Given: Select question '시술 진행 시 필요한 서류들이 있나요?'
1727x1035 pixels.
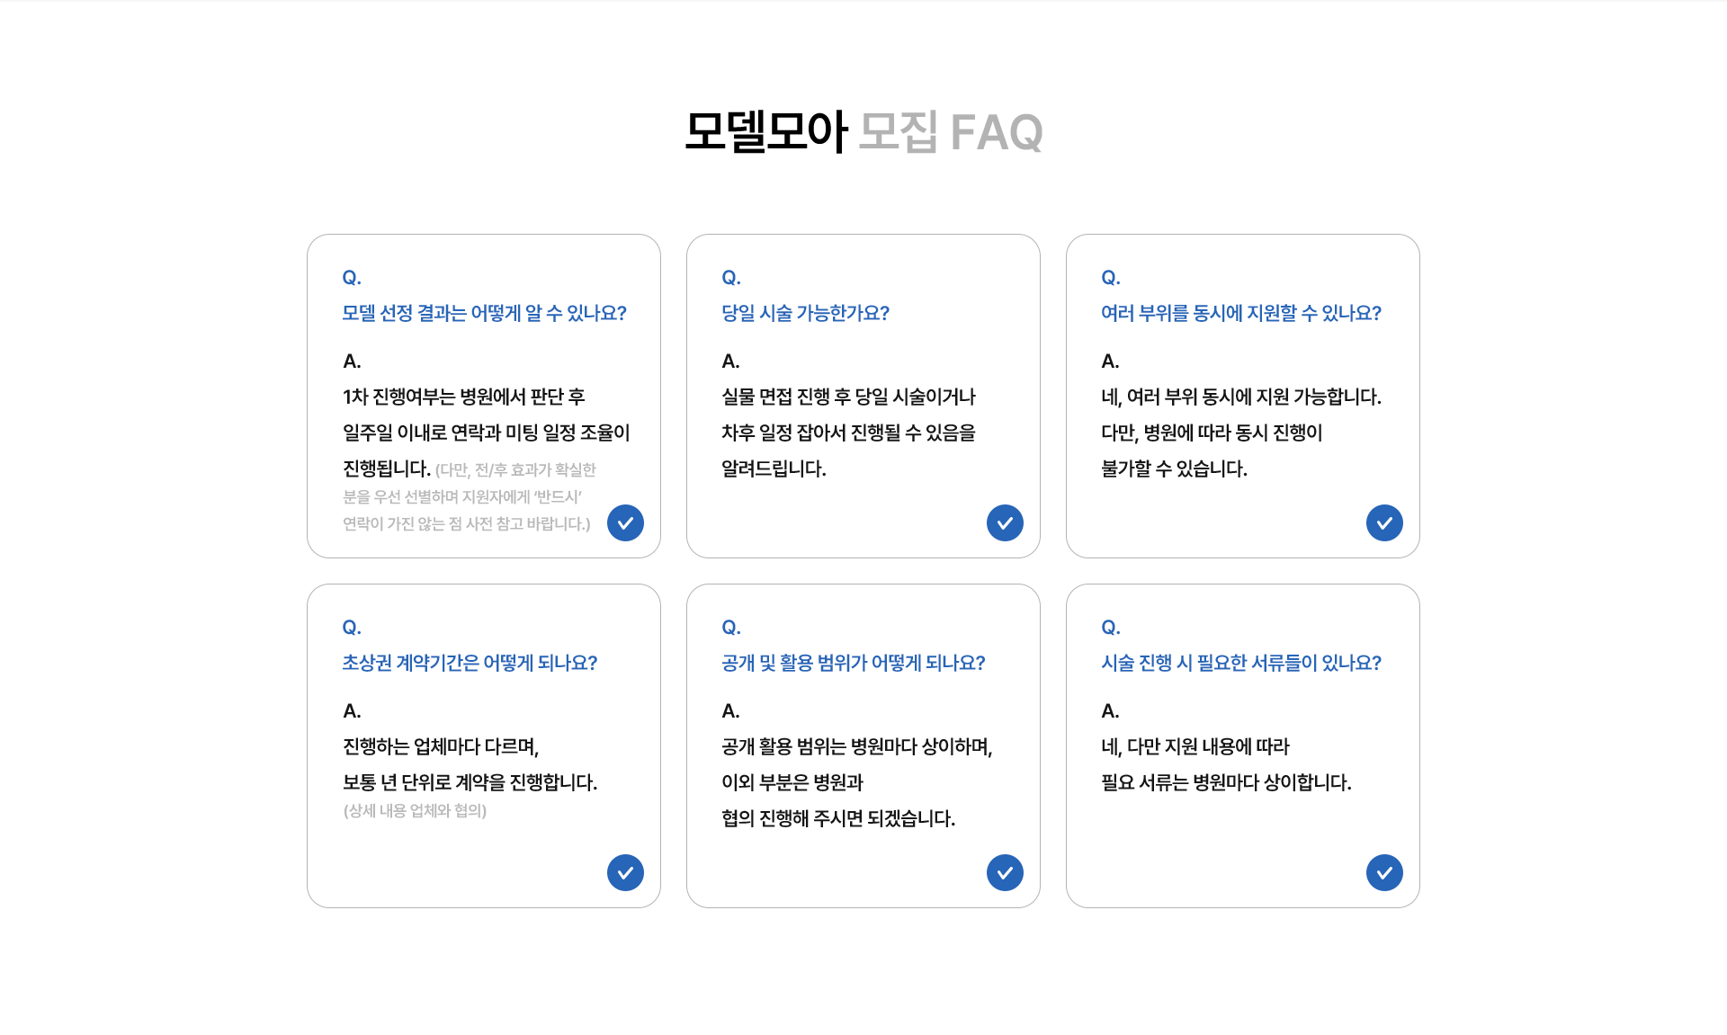Looking at the screenshot, I should coord(1241,663).
